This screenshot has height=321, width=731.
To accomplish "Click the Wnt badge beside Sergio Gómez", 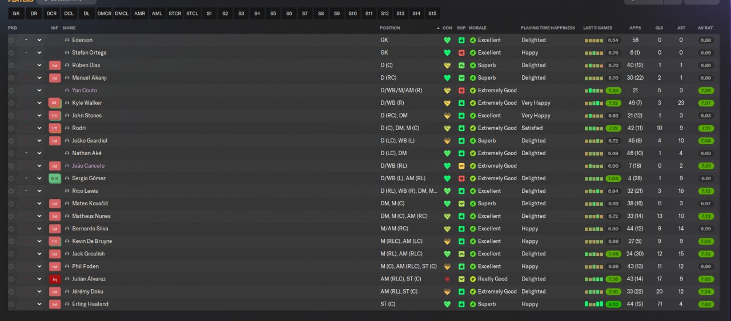I will tap(55, 178).
